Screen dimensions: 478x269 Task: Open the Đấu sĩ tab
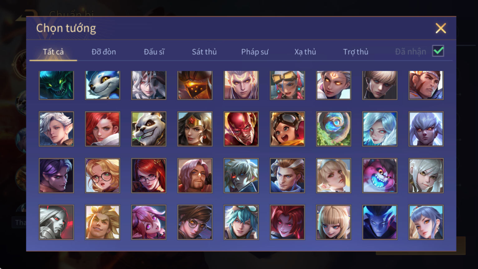[x=154, y=52]
